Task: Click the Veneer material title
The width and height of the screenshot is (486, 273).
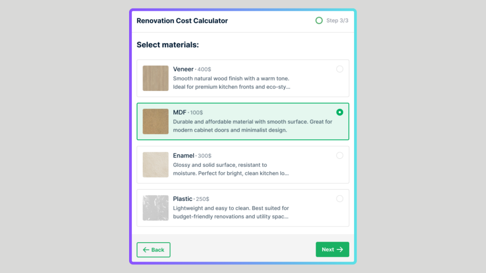Action: coord(183,69)
